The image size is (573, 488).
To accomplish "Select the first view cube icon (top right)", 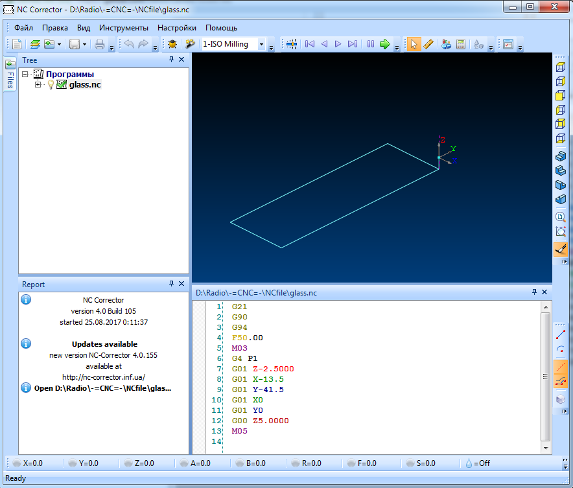I will tap(560, 67).
